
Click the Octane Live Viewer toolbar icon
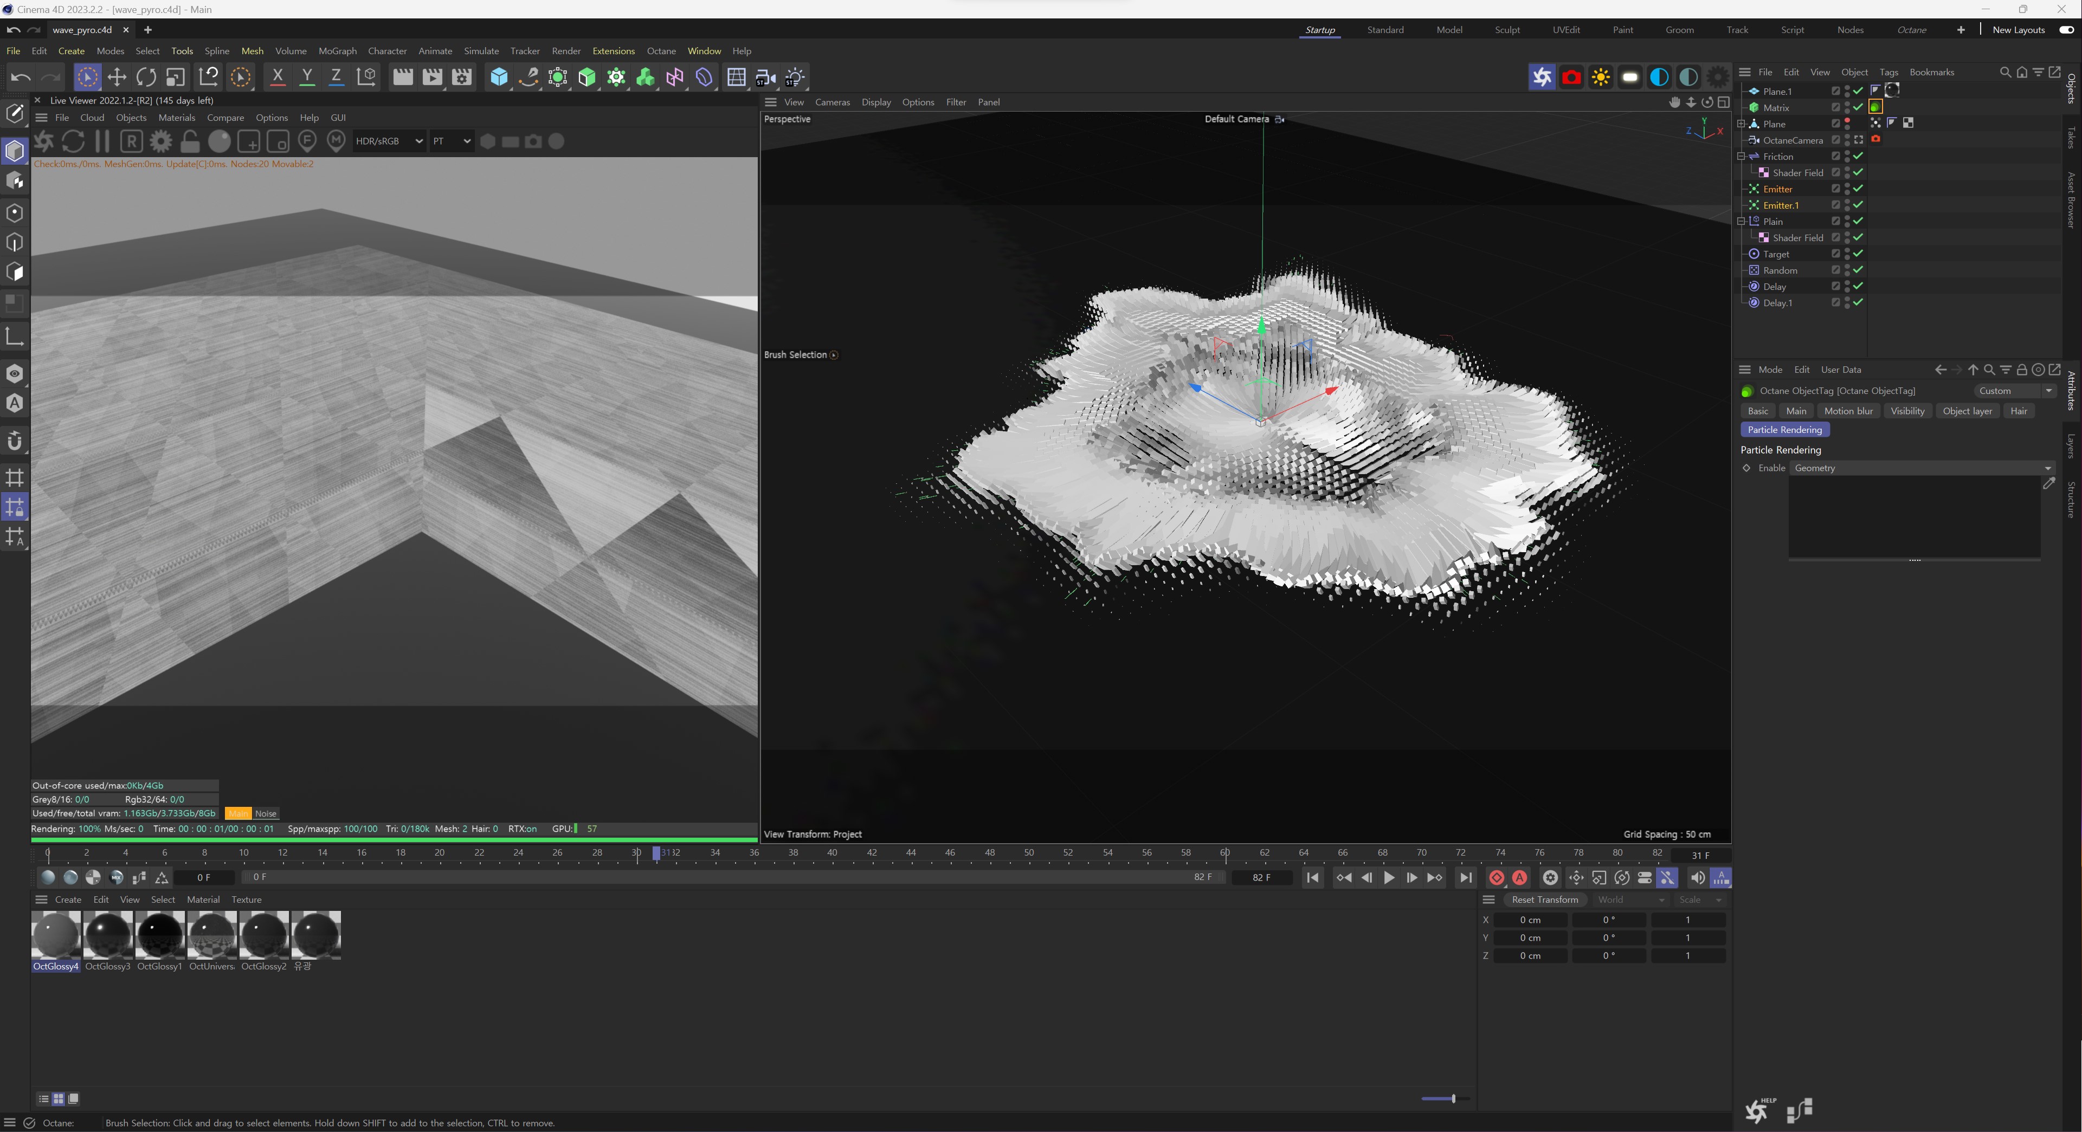click(x=1542, y=77)
